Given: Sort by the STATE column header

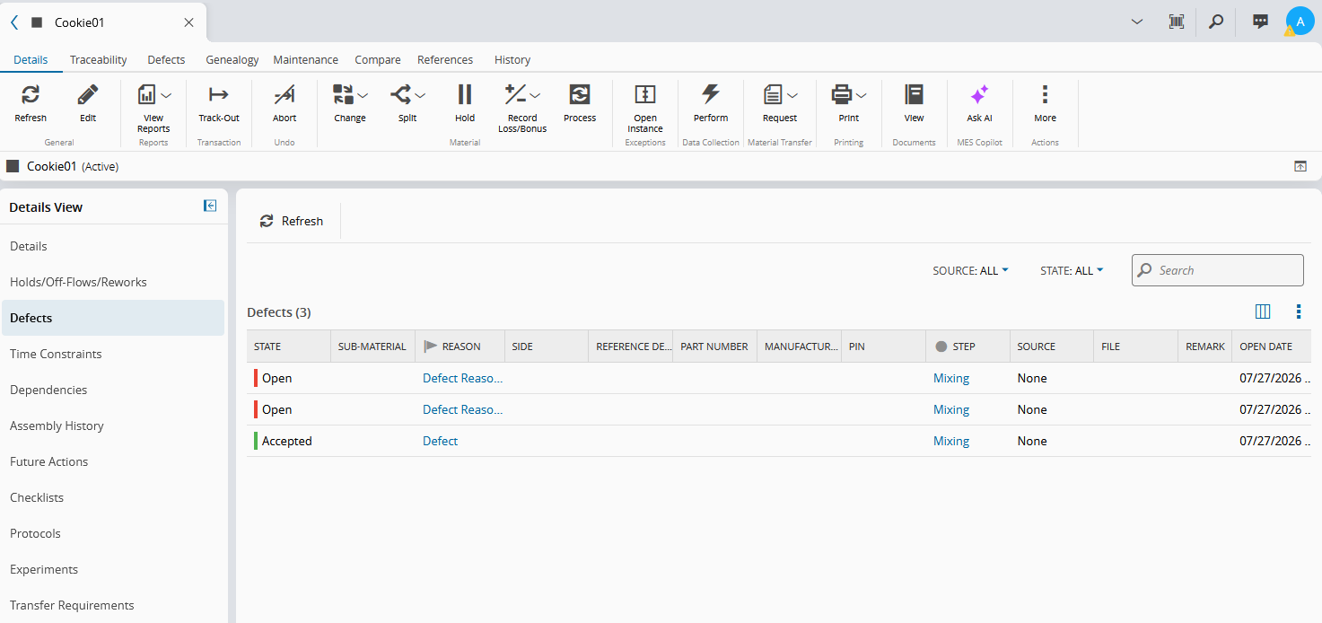Looking at the screenshot, I should pos(289,347).
